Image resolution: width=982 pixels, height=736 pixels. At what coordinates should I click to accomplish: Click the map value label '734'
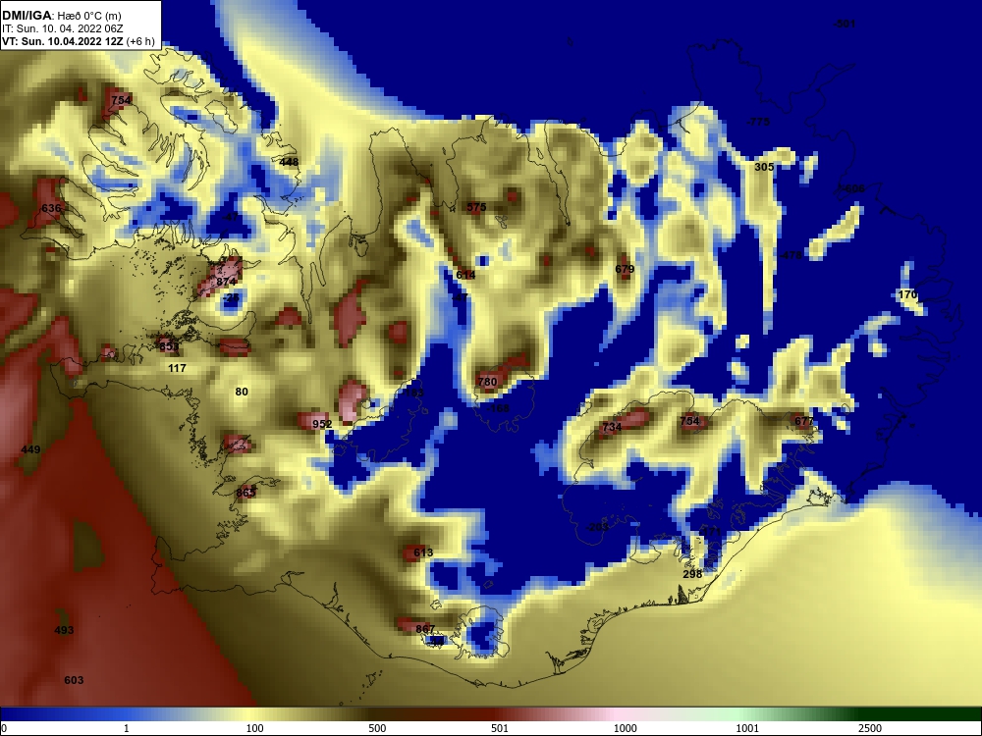point(612,427)
